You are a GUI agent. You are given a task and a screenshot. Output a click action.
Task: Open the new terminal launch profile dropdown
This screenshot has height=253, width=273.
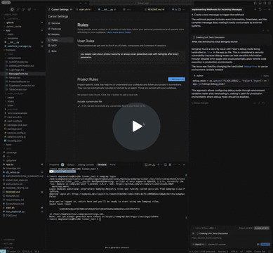point(161,164)
